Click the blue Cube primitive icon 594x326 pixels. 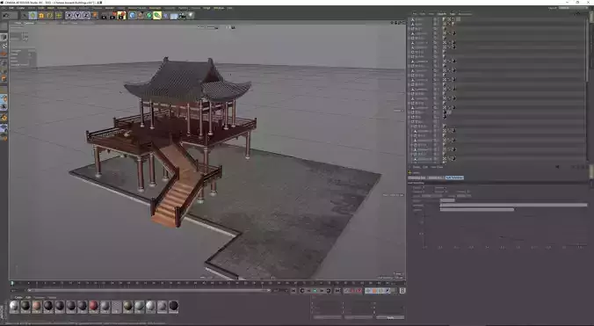tap(132, 16)
